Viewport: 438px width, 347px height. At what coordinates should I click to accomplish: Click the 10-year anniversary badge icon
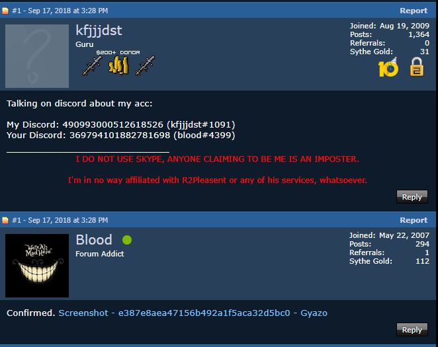(x=388, y=67)
